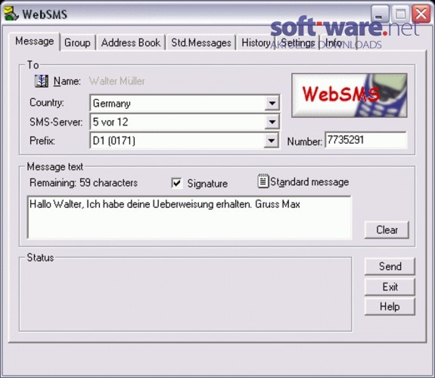Minimize the WebSMS window
435x378 pixels.
coord(380,14)
